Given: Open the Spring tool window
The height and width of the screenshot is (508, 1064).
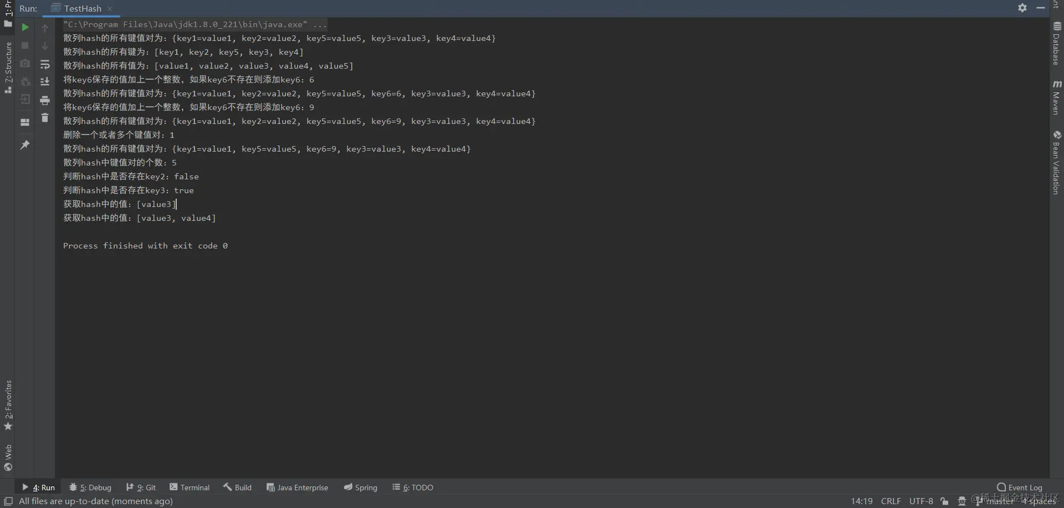Looking at the screenshot, I should click(360, 488).
